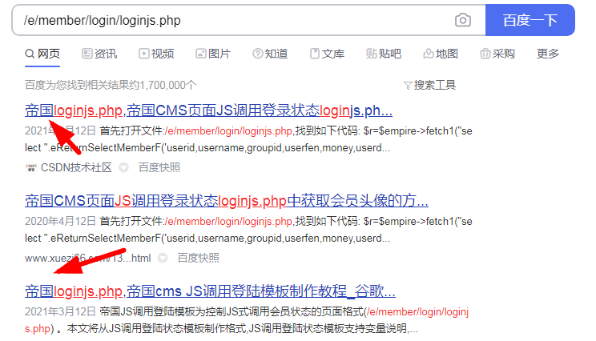The height and width of the screenshot is (341, 596).
Task: Switch to the 知道 tab
Action: (270, 54)
